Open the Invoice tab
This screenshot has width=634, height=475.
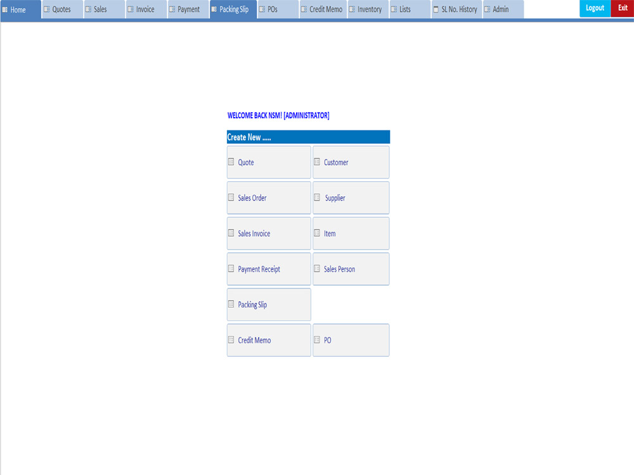(146, 9)
